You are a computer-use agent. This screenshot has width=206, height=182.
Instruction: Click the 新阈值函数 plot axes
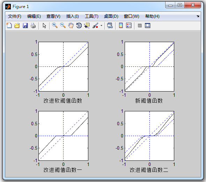point(149,66)
